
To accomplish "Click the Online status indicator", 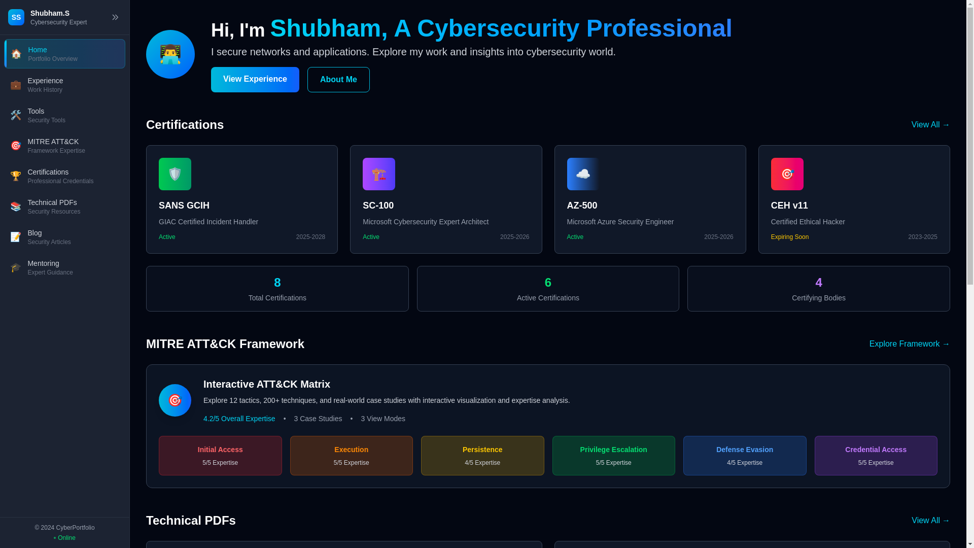I will [x=64, y=538].
